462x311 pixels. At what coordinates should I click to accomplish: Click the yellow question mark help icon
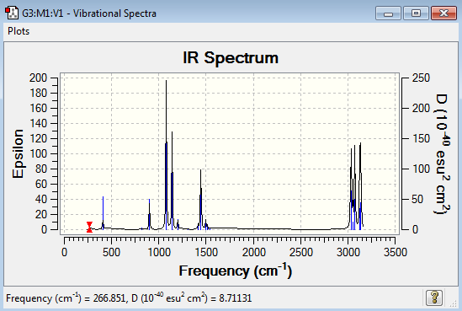tap(434, 298)
